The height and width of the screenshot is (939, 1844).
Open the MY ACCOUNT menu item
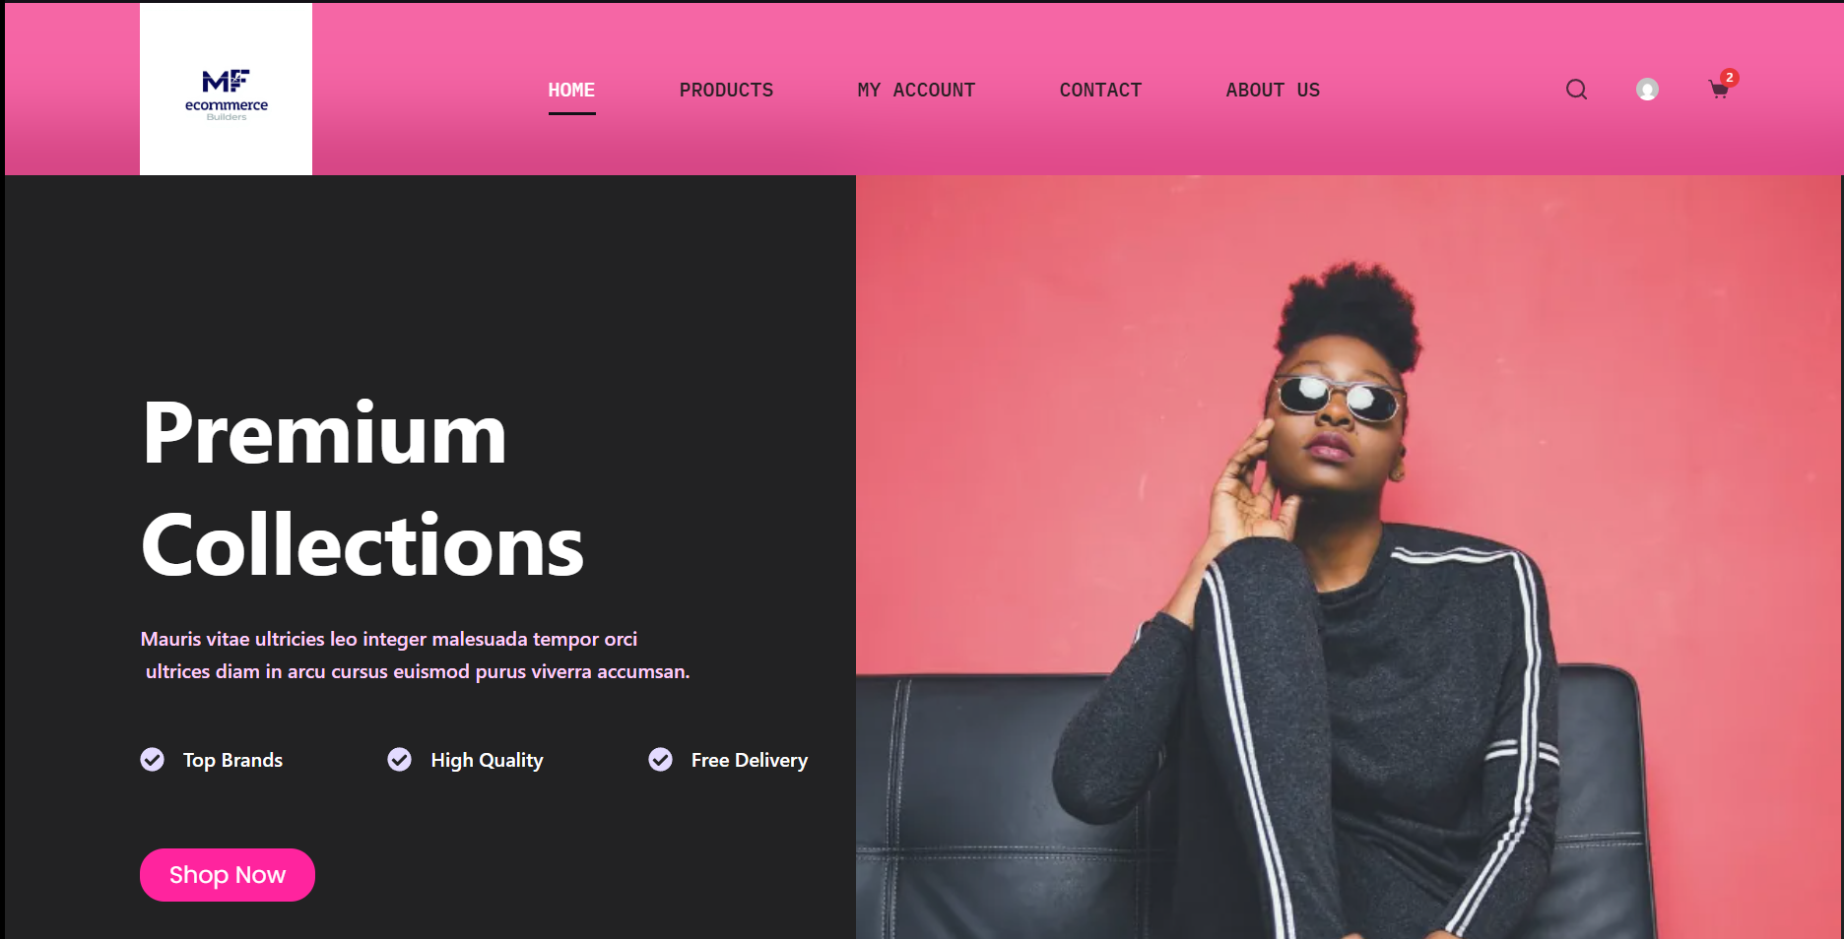click(916, 90)
